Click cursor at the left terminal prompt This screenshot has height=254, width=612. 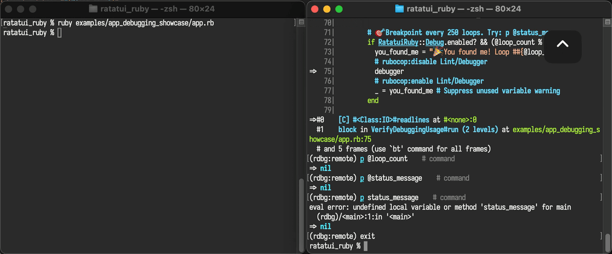coord(59,33)
